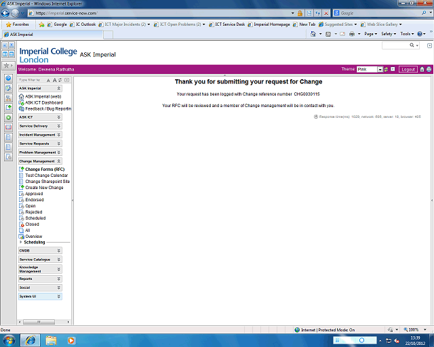Image resolution: width=434 pixels, height=347 pixels.
Task: Open the IE Safety menu
Action: point(388,33)
